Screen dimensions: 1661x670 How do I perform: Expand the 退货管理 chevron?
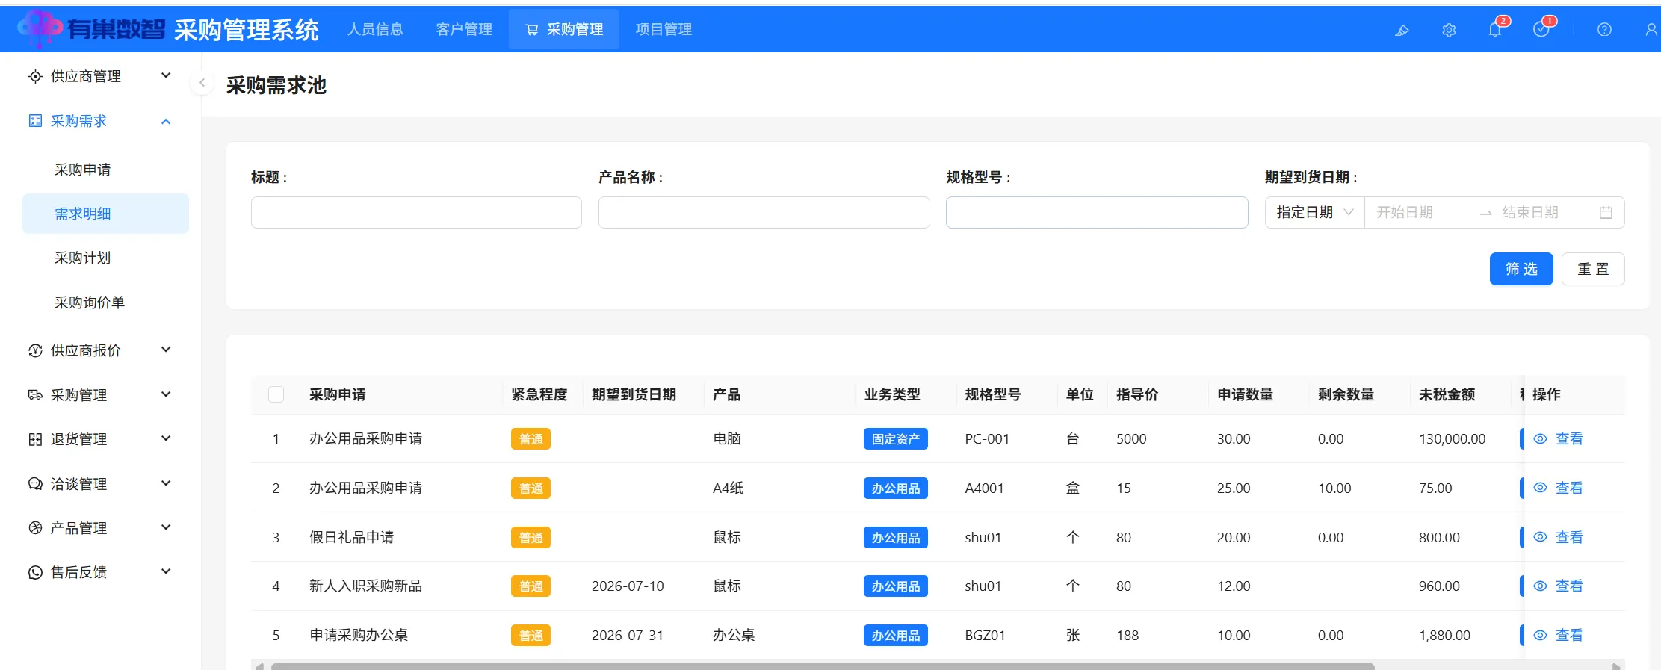[166, 438]
